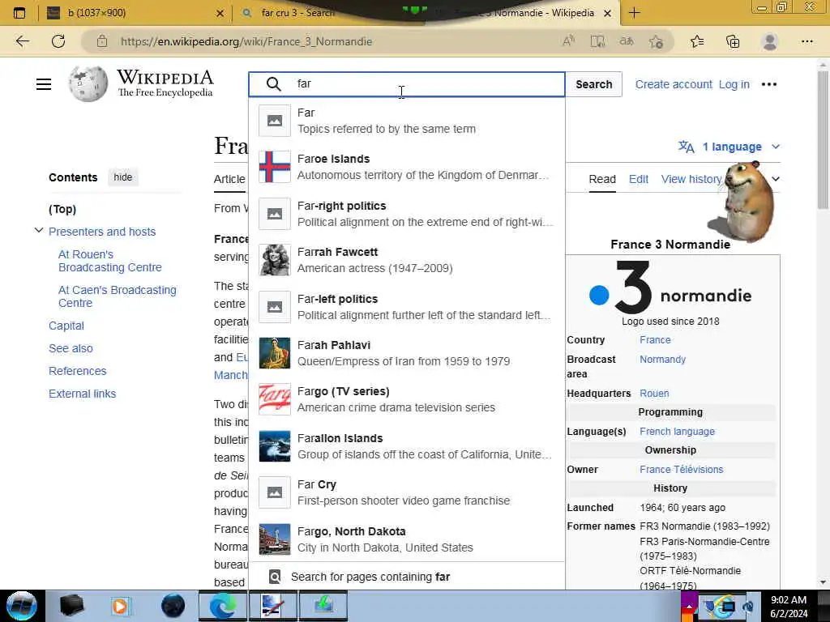The width and height of the screenshot is (830, 622).
Task: Choose Far-left politics suggestion
Action: coord(407,307)
